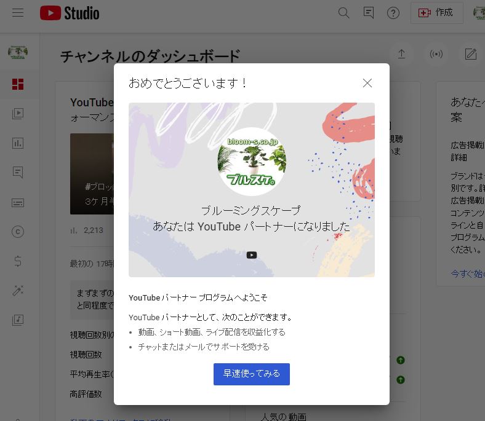
Task: Open the account avatar in the header
Action: [479, 13]
